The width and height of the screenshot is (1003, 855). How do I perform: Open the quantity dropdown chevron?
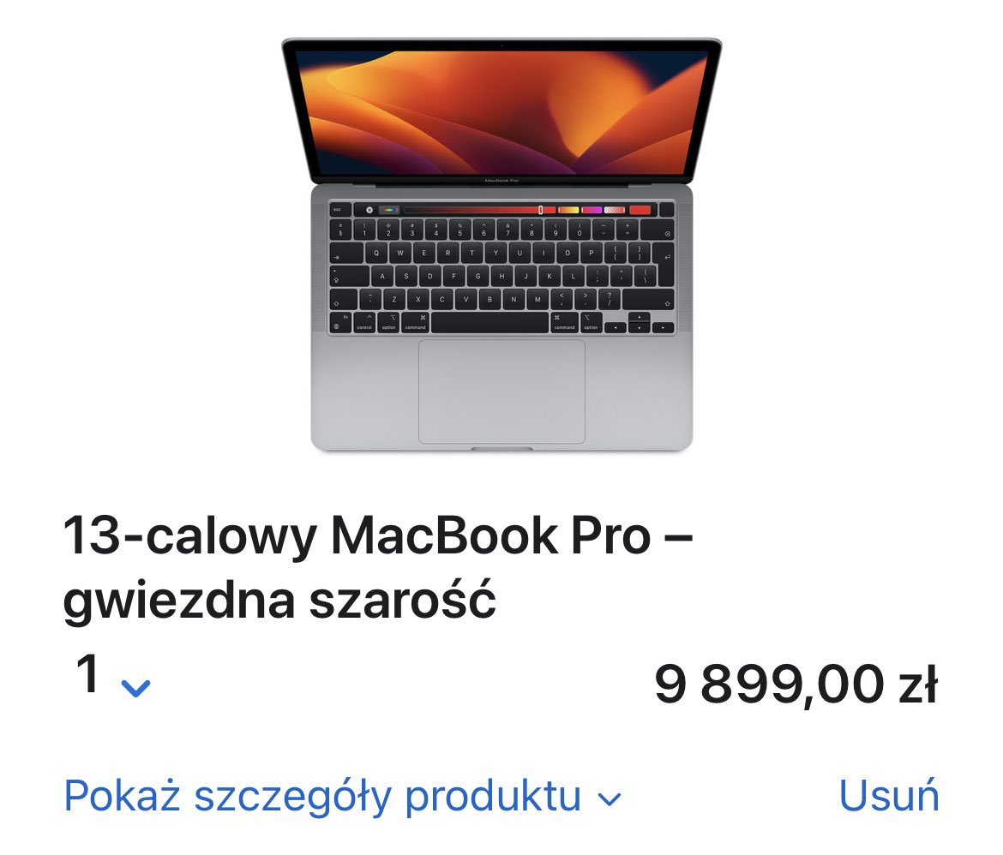[x=135, y=689]
